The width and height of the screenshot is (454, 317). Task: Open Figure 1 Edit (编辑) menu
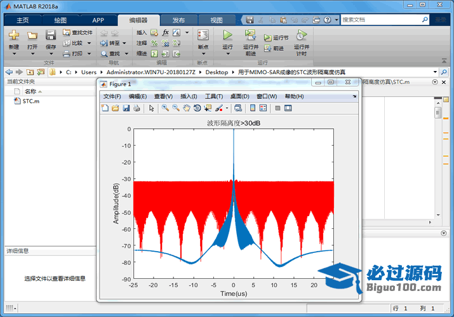(x=138, y=96)
